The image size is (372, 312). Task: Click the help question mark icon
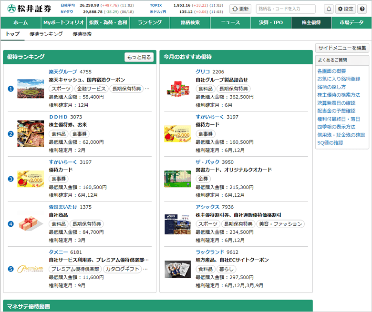tap(362, 9)
